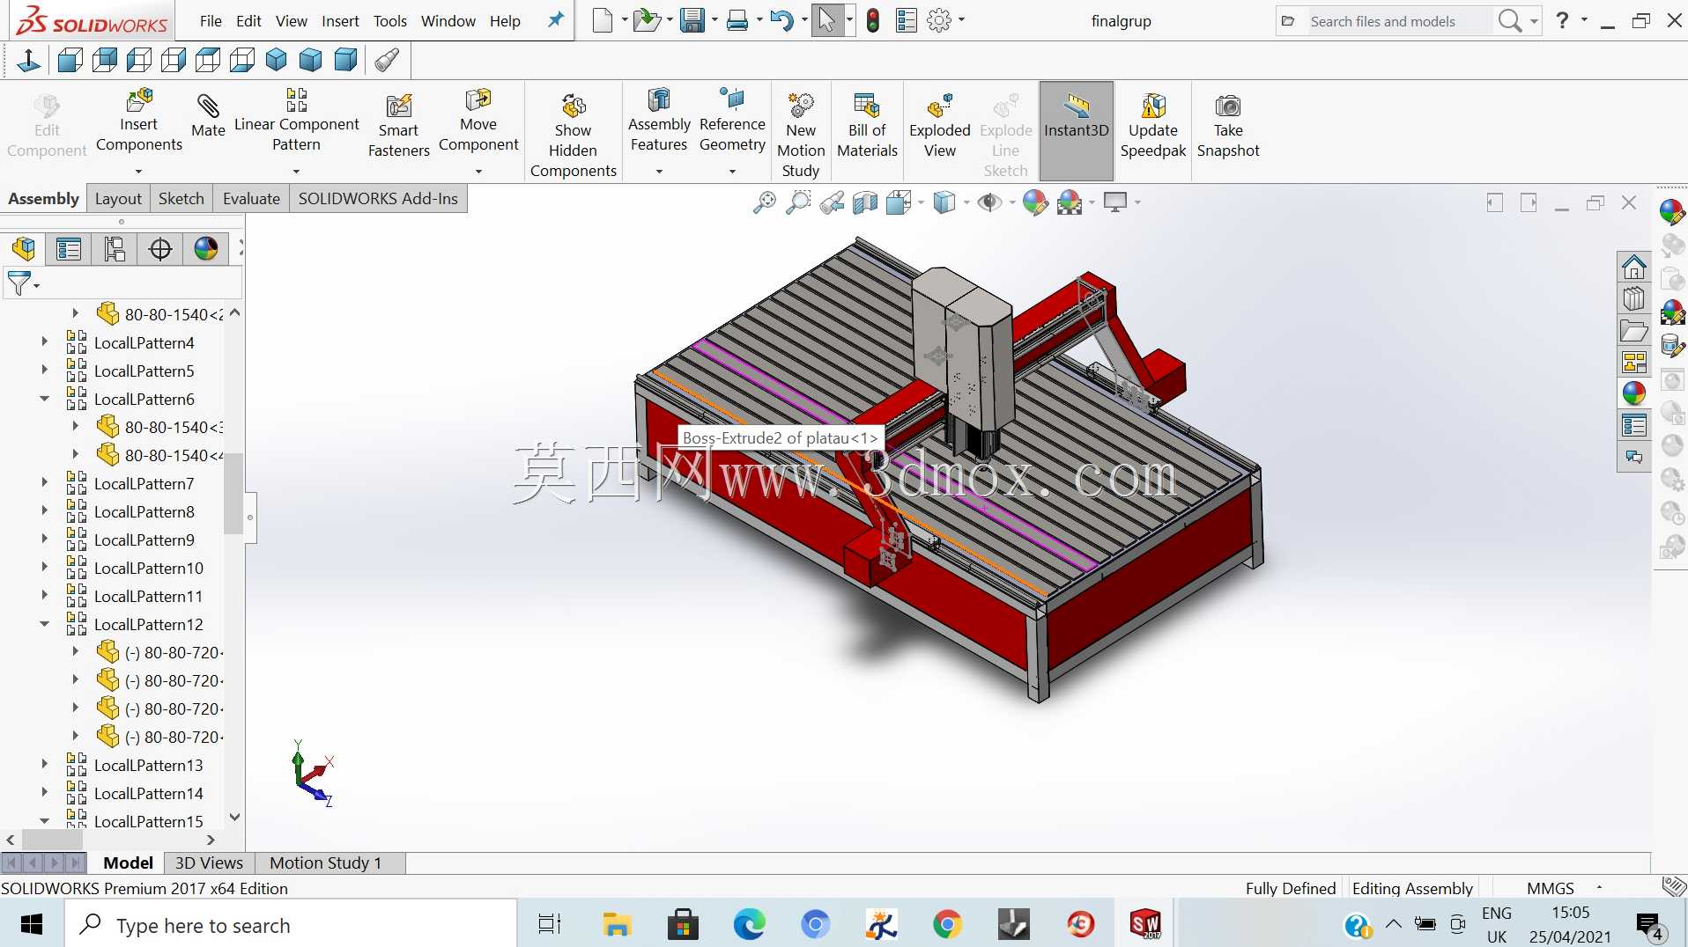Open the Motion Study 1 tab
The image size is (1688, 947).
[x=326, y=863]
